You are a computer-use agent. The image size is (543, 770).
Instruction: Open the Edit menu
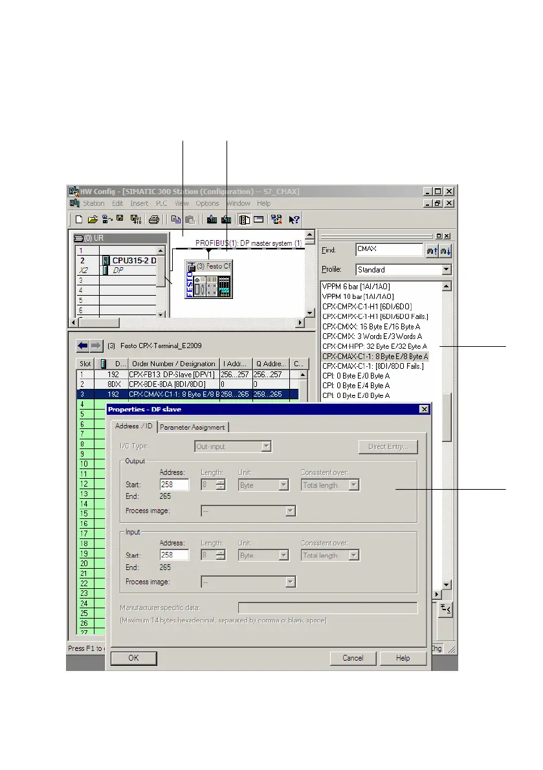click(117, 203)
